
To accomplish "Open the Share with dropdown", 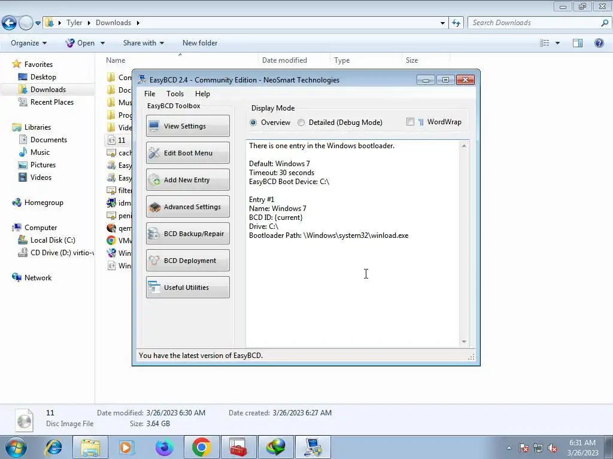I will 144,43.
